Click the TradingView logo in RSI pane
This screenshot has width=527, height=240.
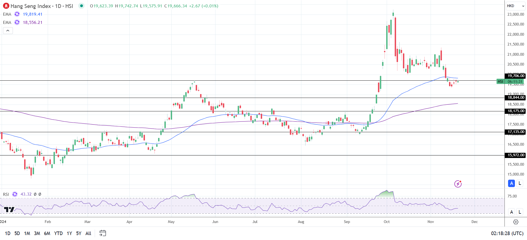(9, 210)
